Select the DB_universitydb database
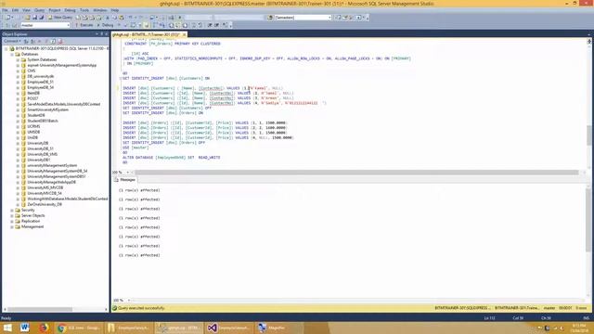The height and width of the screenshot is (334, 594). [x=40, y=76]
